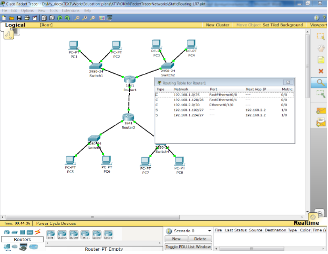Click Switch1 on the canvas
Image resolution: width=328 pixels, height=254 pixels.
tap(96, 66)
